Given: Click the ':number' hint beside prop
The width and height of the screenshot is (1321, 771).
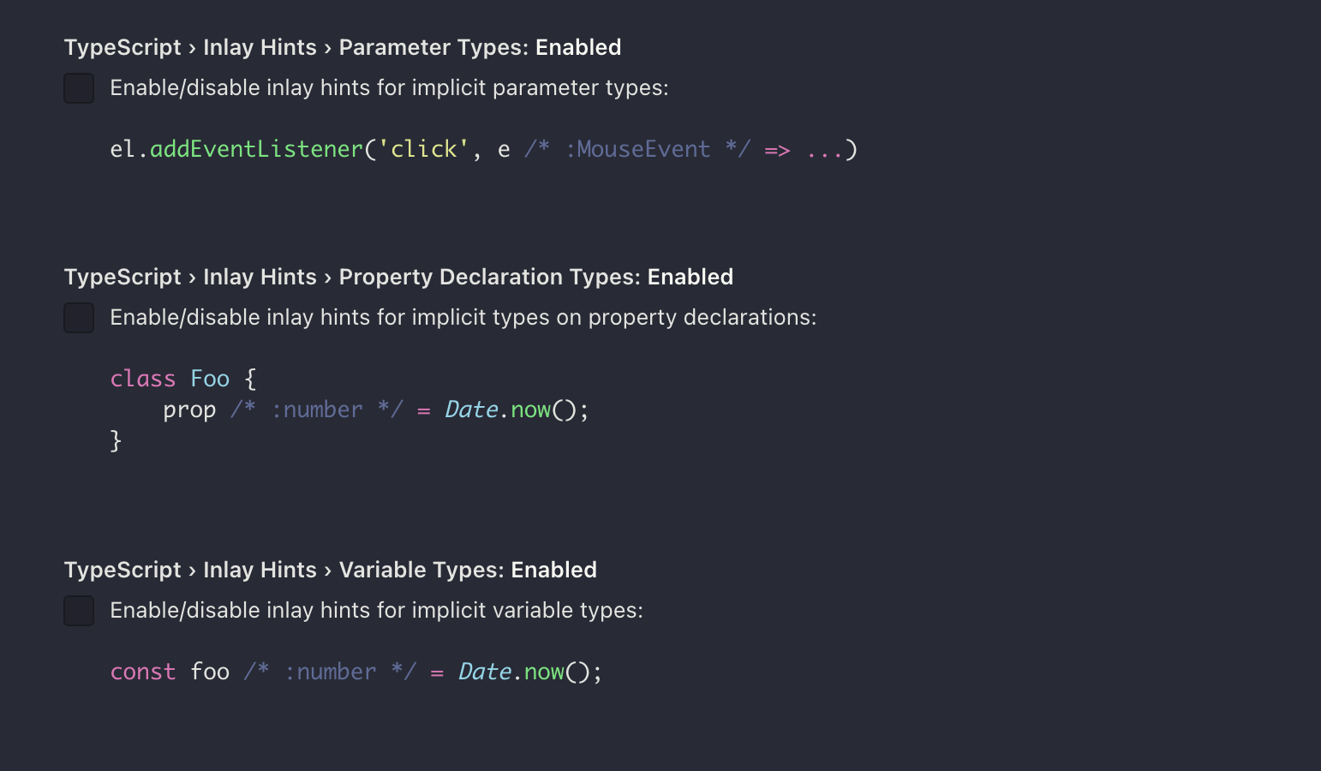Looking at the screenshot, I should 319,409.
